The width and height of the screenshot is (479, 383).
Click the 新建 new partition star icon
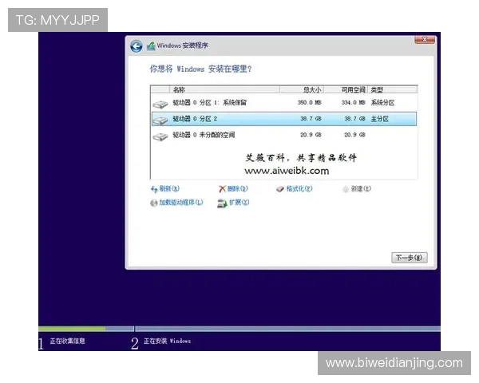346,189
